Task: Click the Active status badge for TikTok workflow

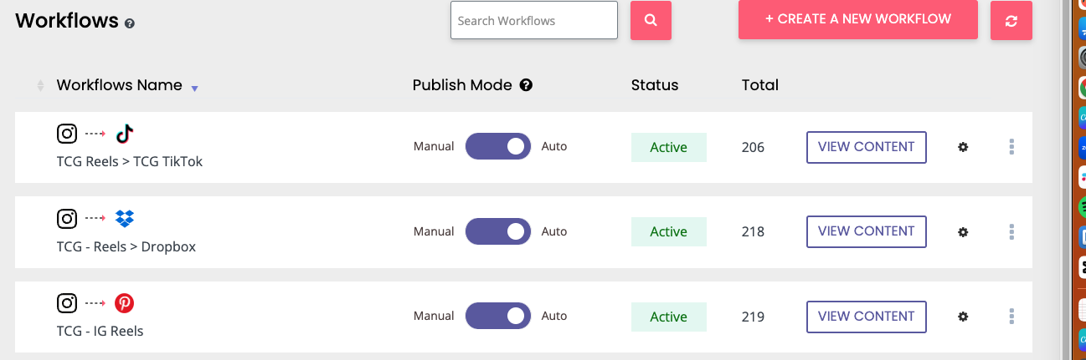Action: click(x=669, y=147)
